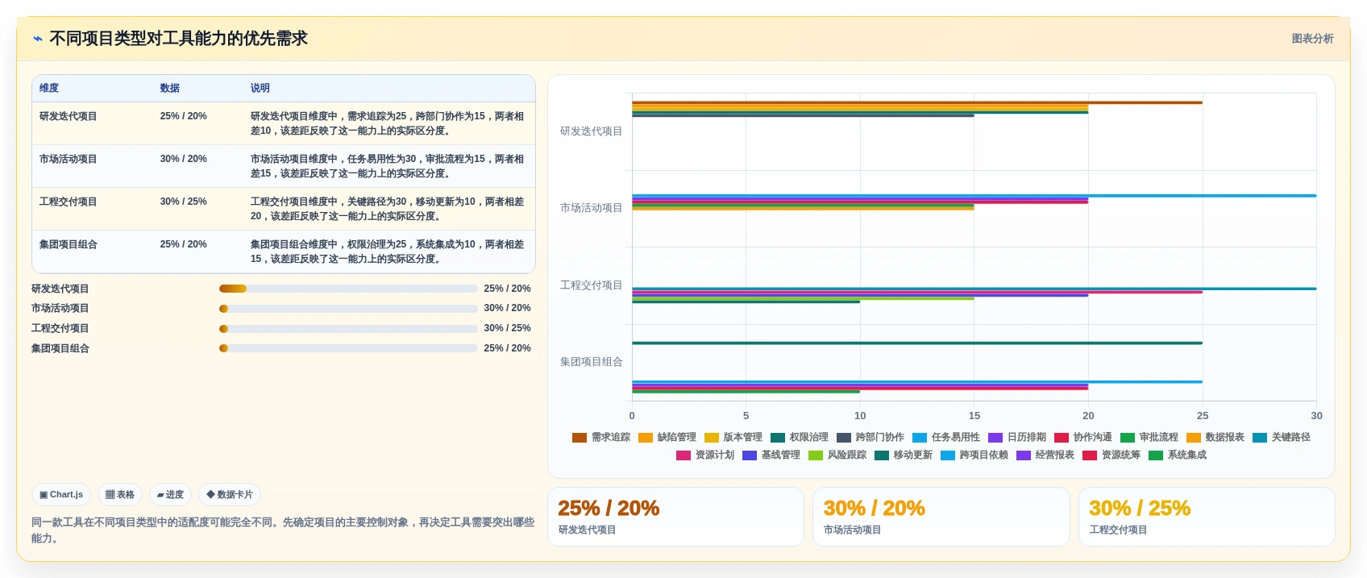Open the 25% / 20% 研发迭代项目 stat card

coord(675,517)
